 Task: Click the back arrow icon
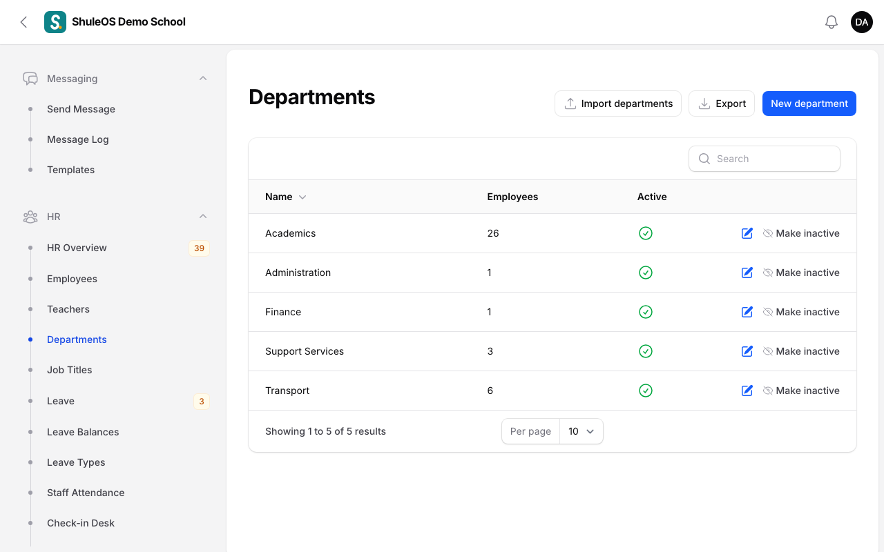point(23,22)
